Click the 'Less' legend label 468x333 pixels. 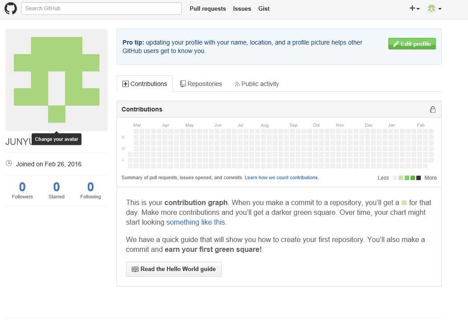pyautogui.click(x=383, y=178)
